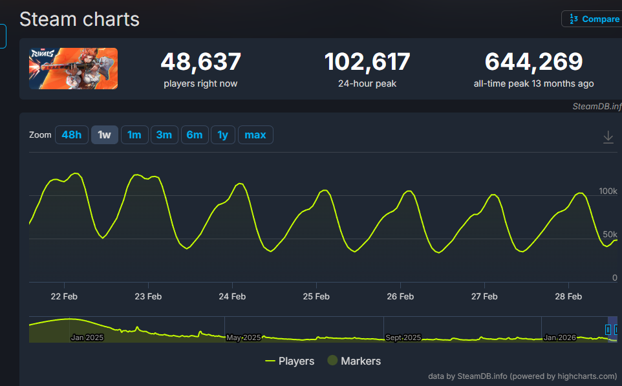Image resolution: width=622 pixels, height=386 pixels.
Task: Select the 1w zoom range
Action: [104, 135]
